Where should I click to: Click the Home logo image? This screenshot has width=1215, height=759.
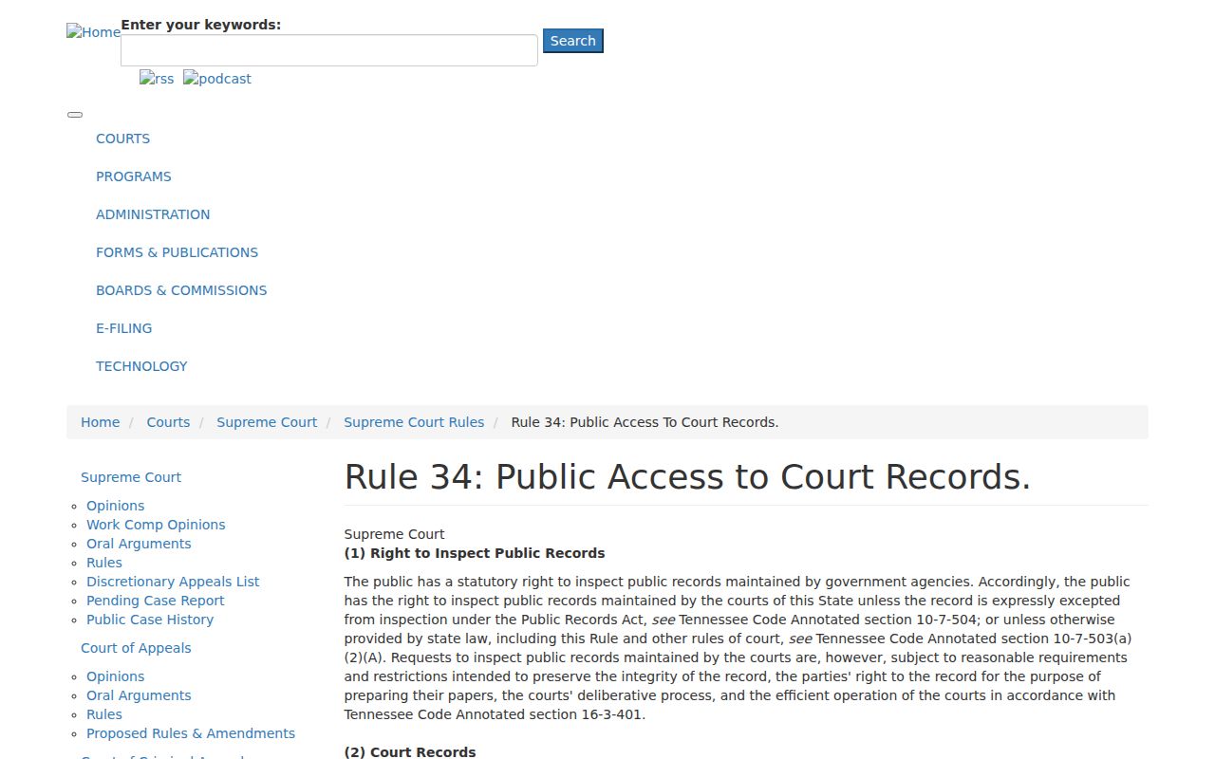coord(93,32)
